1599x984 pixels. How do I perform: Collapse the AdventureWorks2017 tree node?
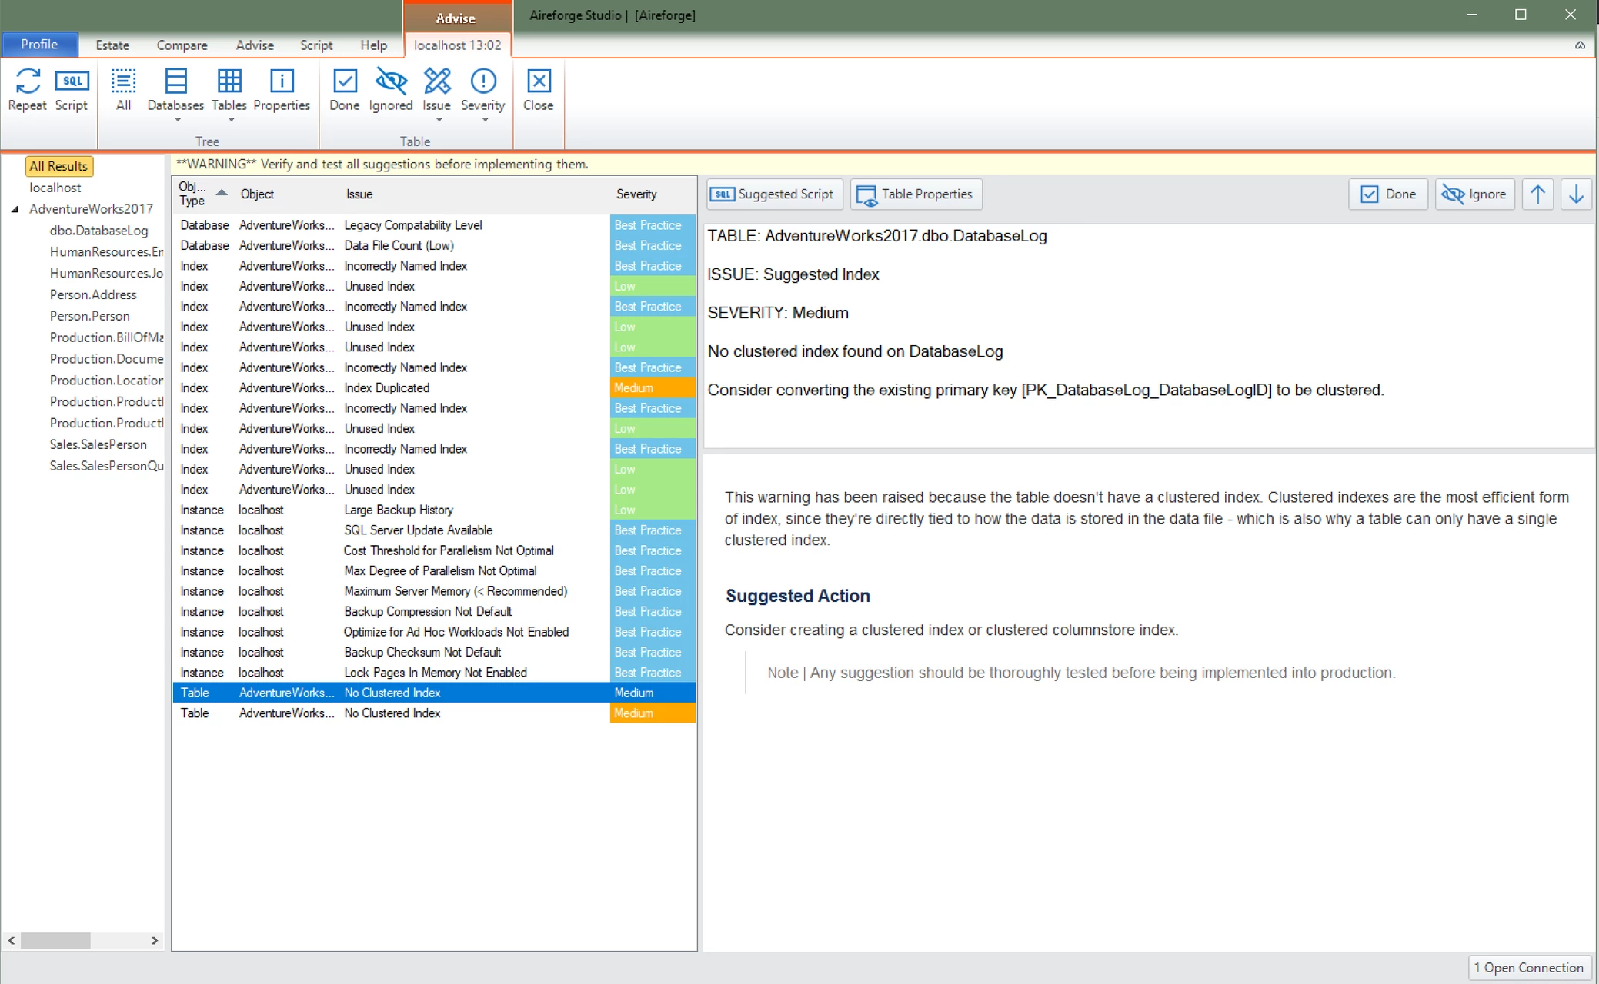(x=15, y=209)
